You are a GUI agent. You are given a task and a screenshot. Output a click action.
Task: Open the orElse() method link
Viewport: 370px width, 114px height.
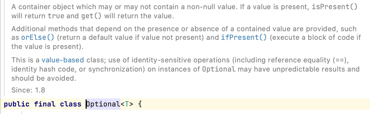[x=38, y=38]
